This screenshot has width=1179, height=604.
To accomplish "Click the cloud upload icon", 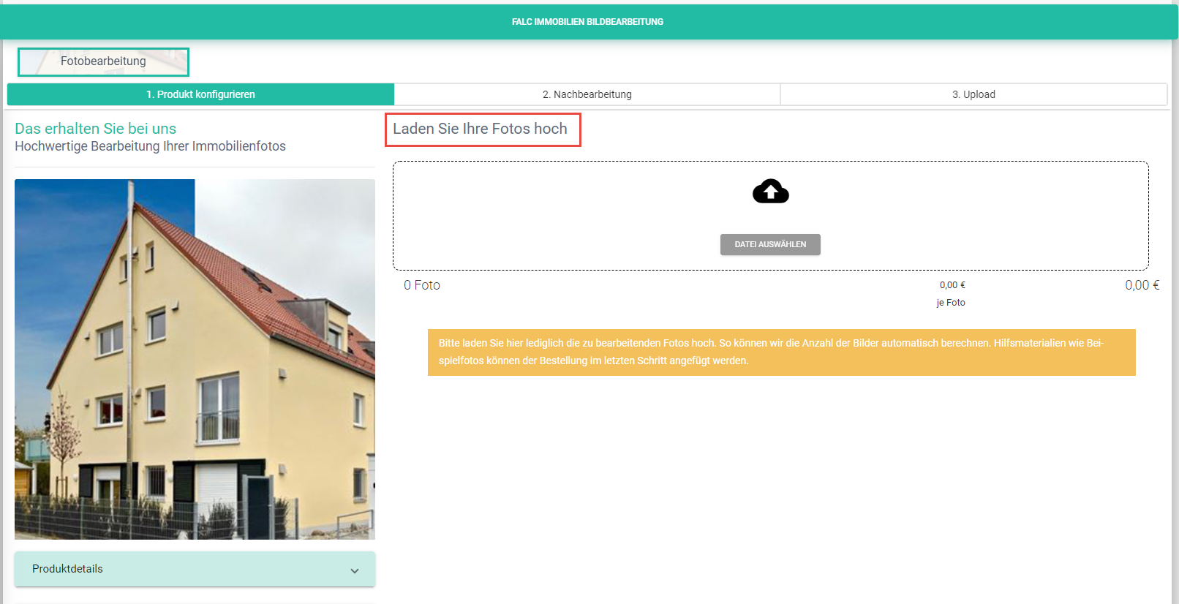I will [x=770, y=192].
